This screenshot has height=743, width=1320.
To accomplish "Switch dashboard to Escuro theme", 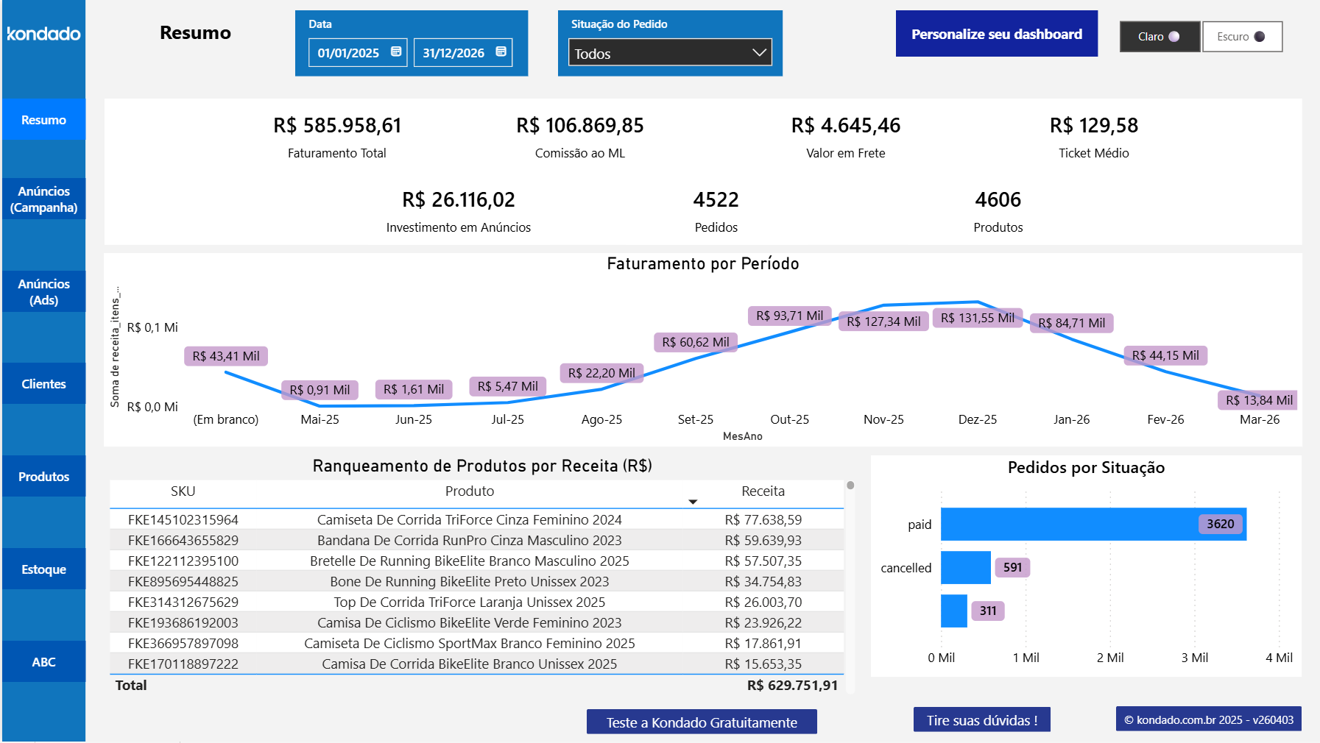I will 1242,36.
